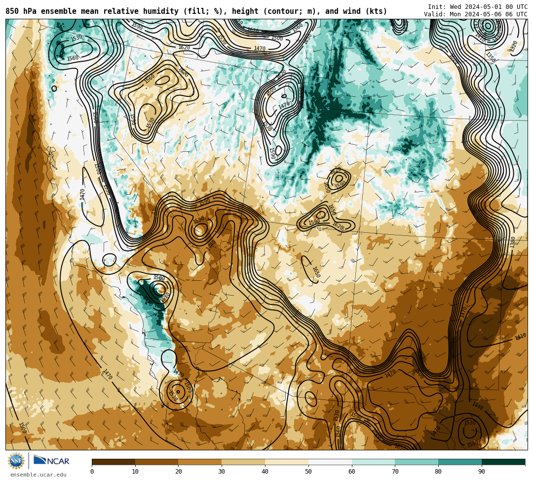Click the 50-60 white colorbar segment
Screen dimensions: 533x481
330,462
